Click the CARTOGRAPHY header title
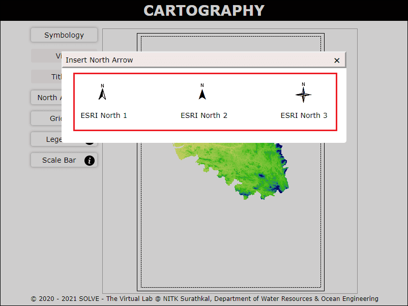The image size is (408, 306). tap(204, 10)
